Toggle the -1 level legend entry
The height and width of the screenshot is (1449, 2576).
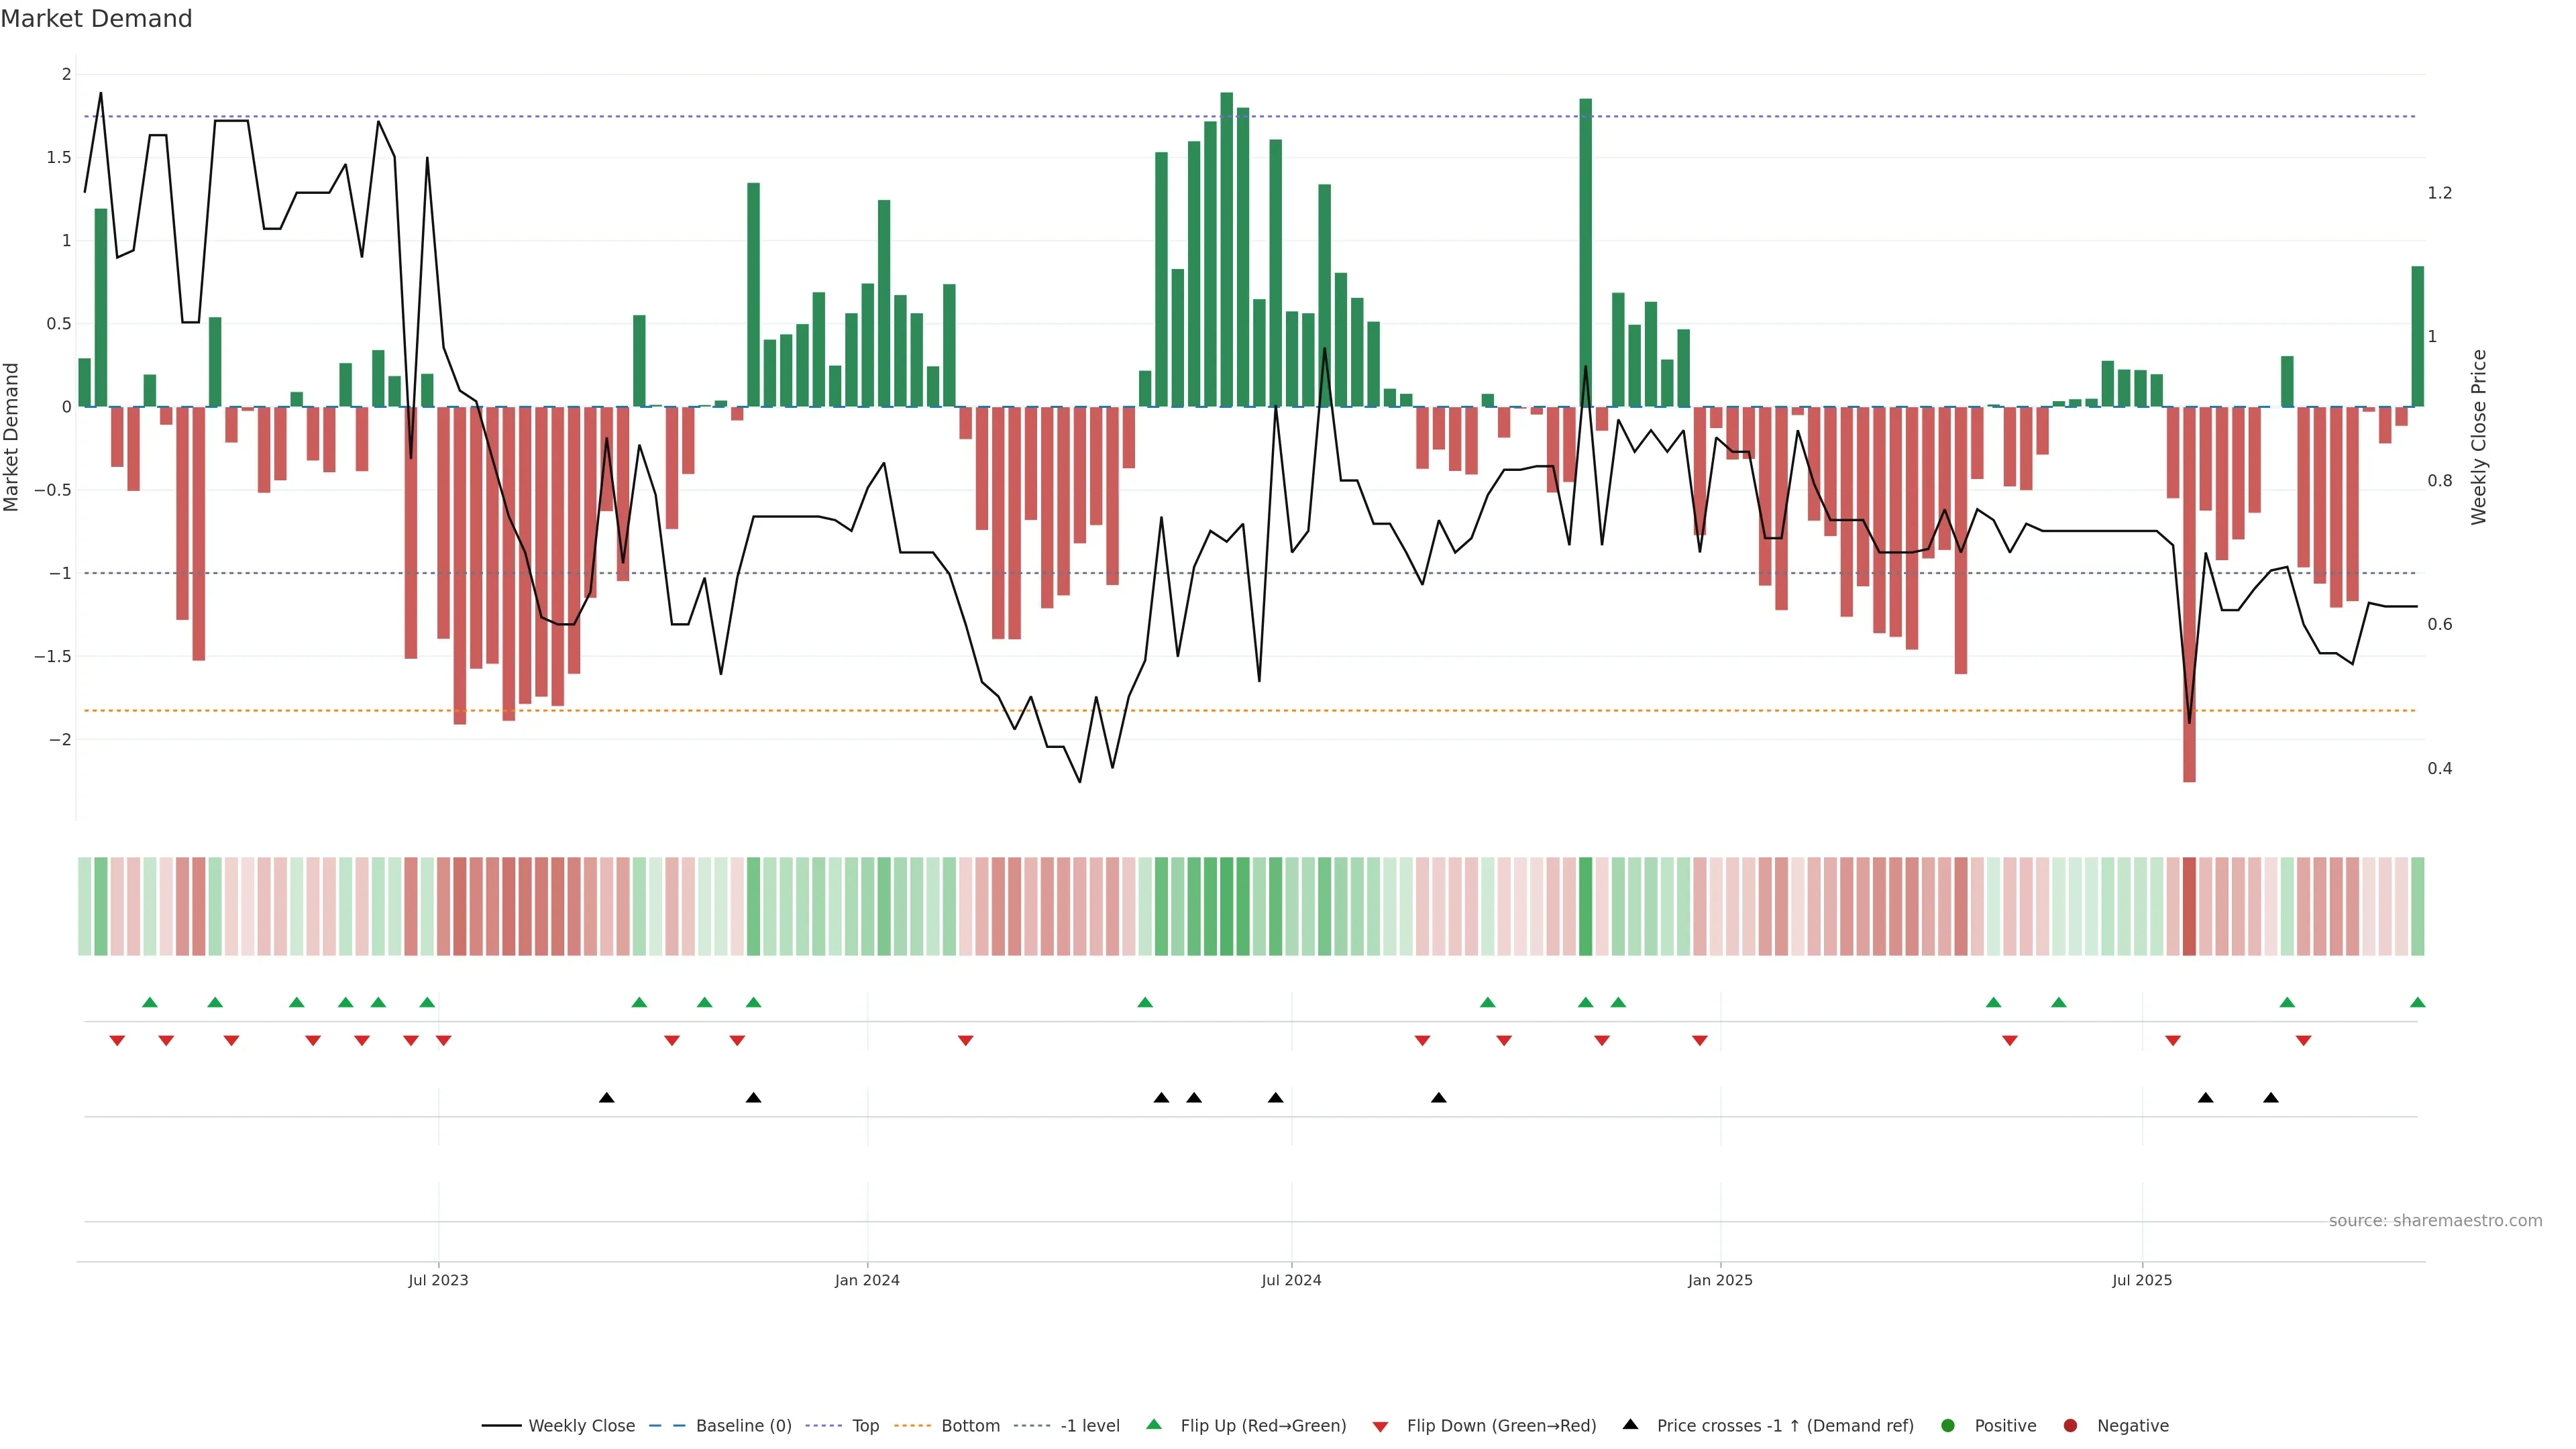tap(1089, 1426)
